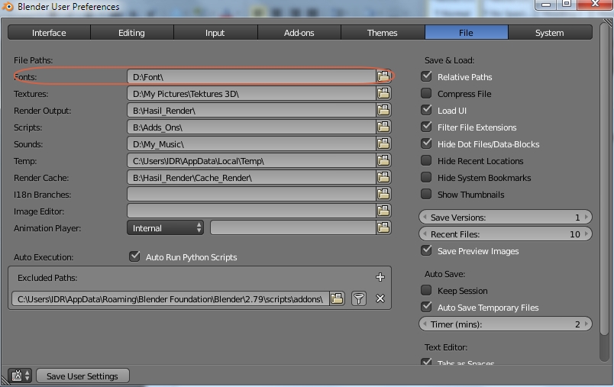Click the excluded path text field
The height and width of the screenshot is (387, 614).
click(x=170, y=298)
